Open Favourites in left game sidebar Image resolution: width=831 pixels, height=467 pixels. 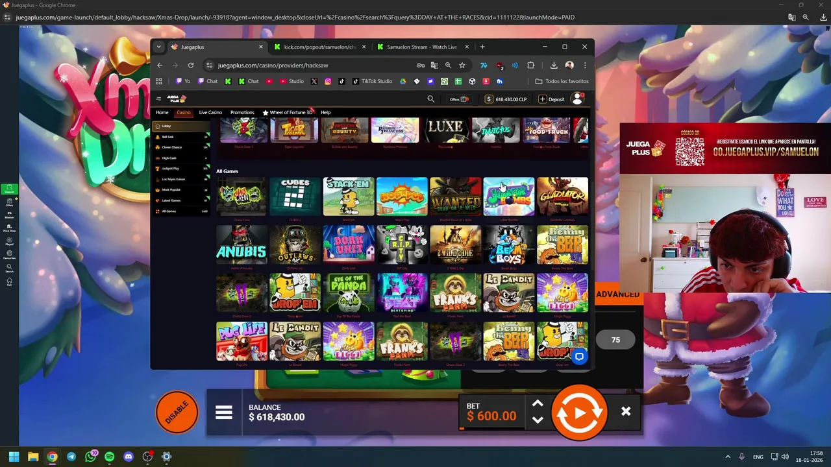pos(9,255)
